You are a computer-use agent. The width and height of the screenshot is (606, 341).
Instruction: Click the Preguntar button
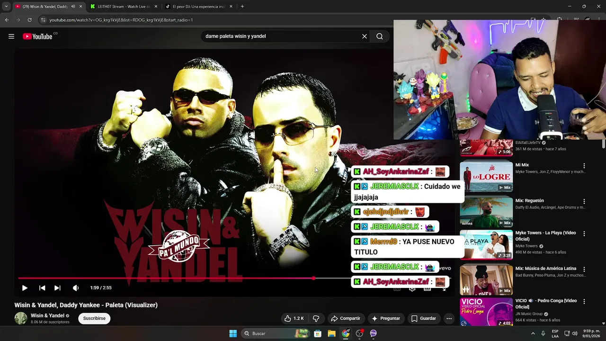click(386, 318)
